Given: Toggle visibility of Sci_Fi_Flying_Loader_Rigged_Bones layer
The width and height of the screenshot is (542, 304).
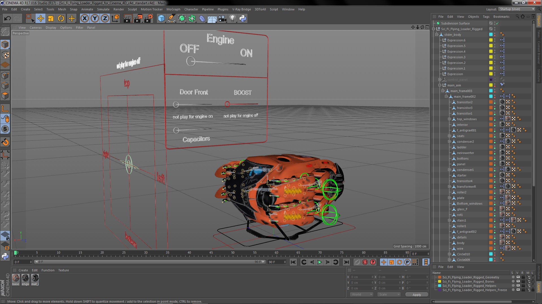Looking at the screenshot, I should point(518,281).
